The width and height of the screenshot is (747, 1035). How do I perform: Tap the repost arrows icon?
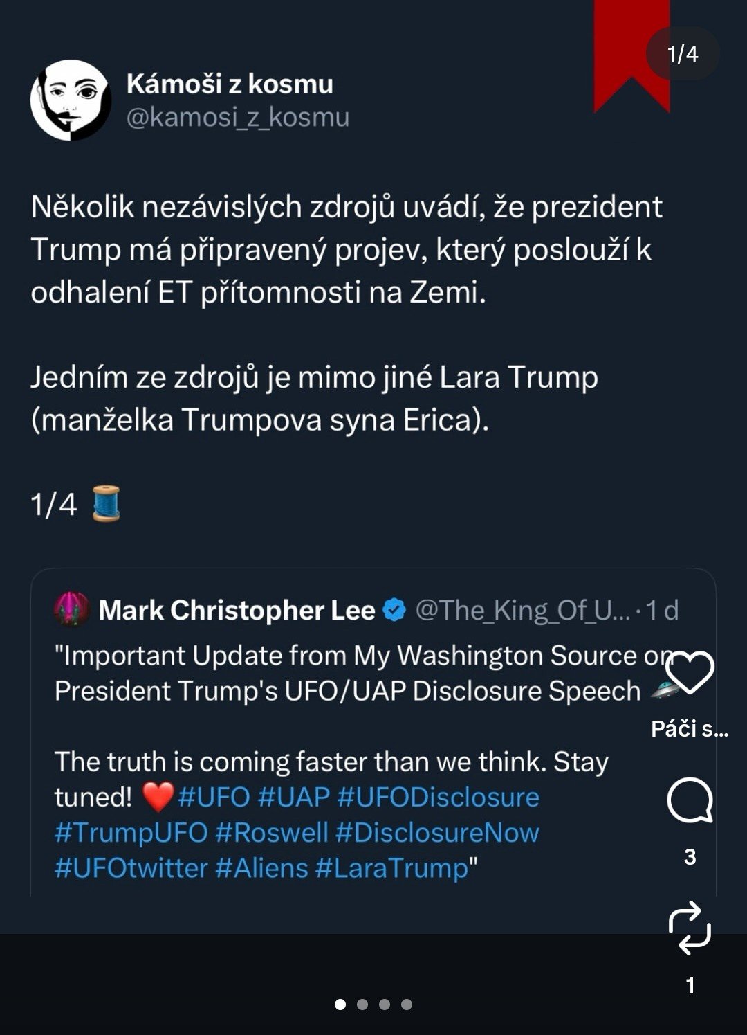click(690, 928)
